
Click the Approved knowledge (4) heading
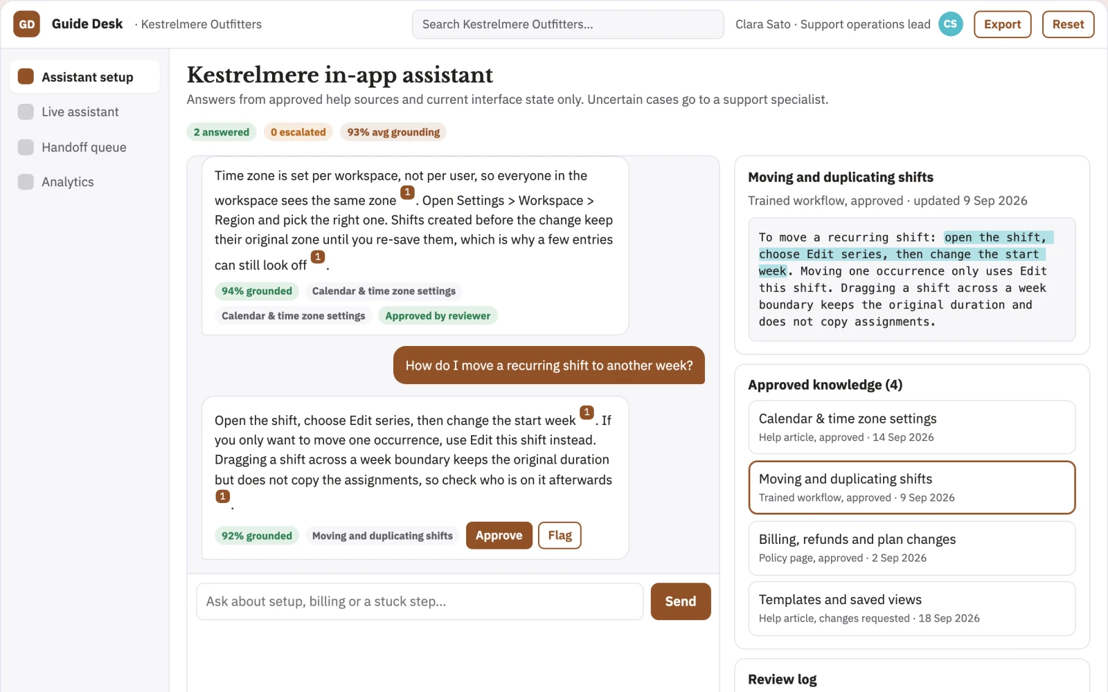pos(825,385)
